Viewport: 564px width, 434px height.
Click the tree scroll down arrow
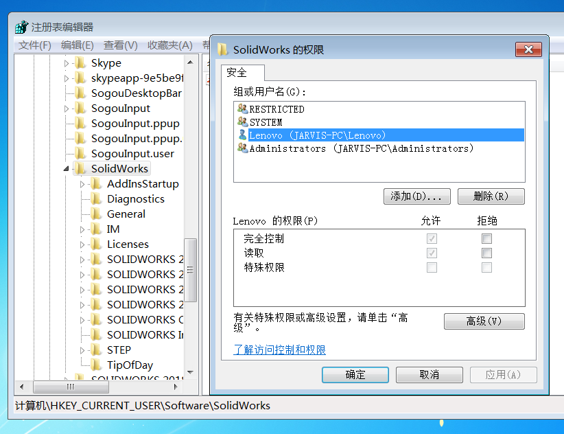point(190,372)
